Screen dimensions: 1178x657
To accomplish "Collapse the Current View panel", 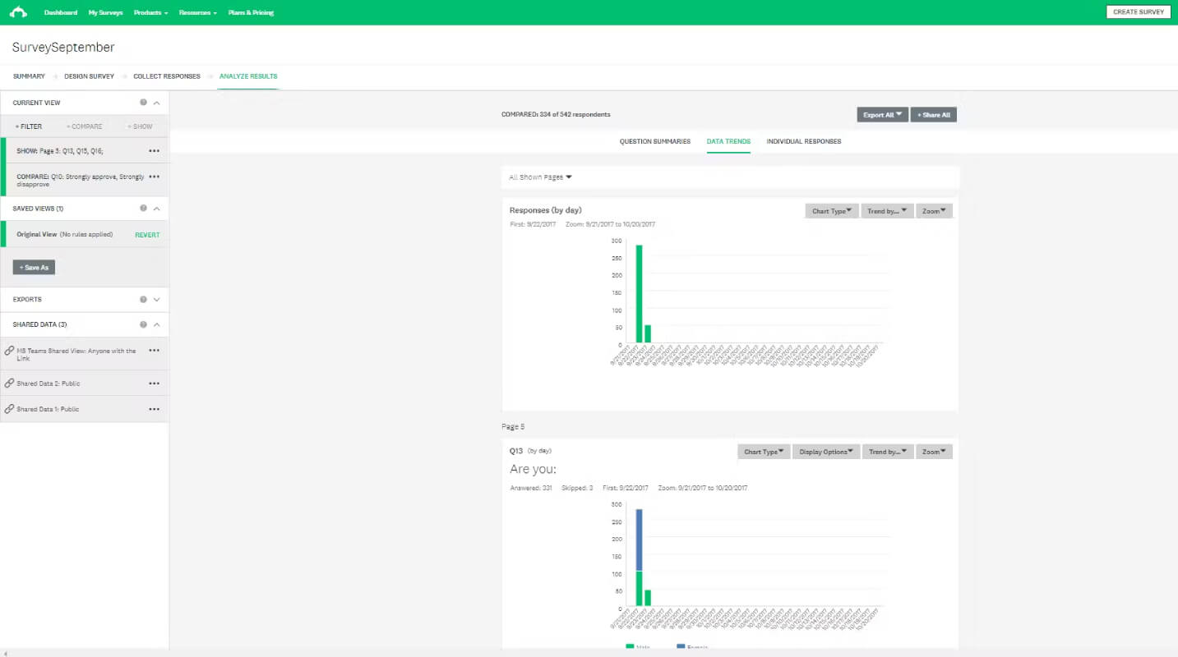I will point(157,103).
